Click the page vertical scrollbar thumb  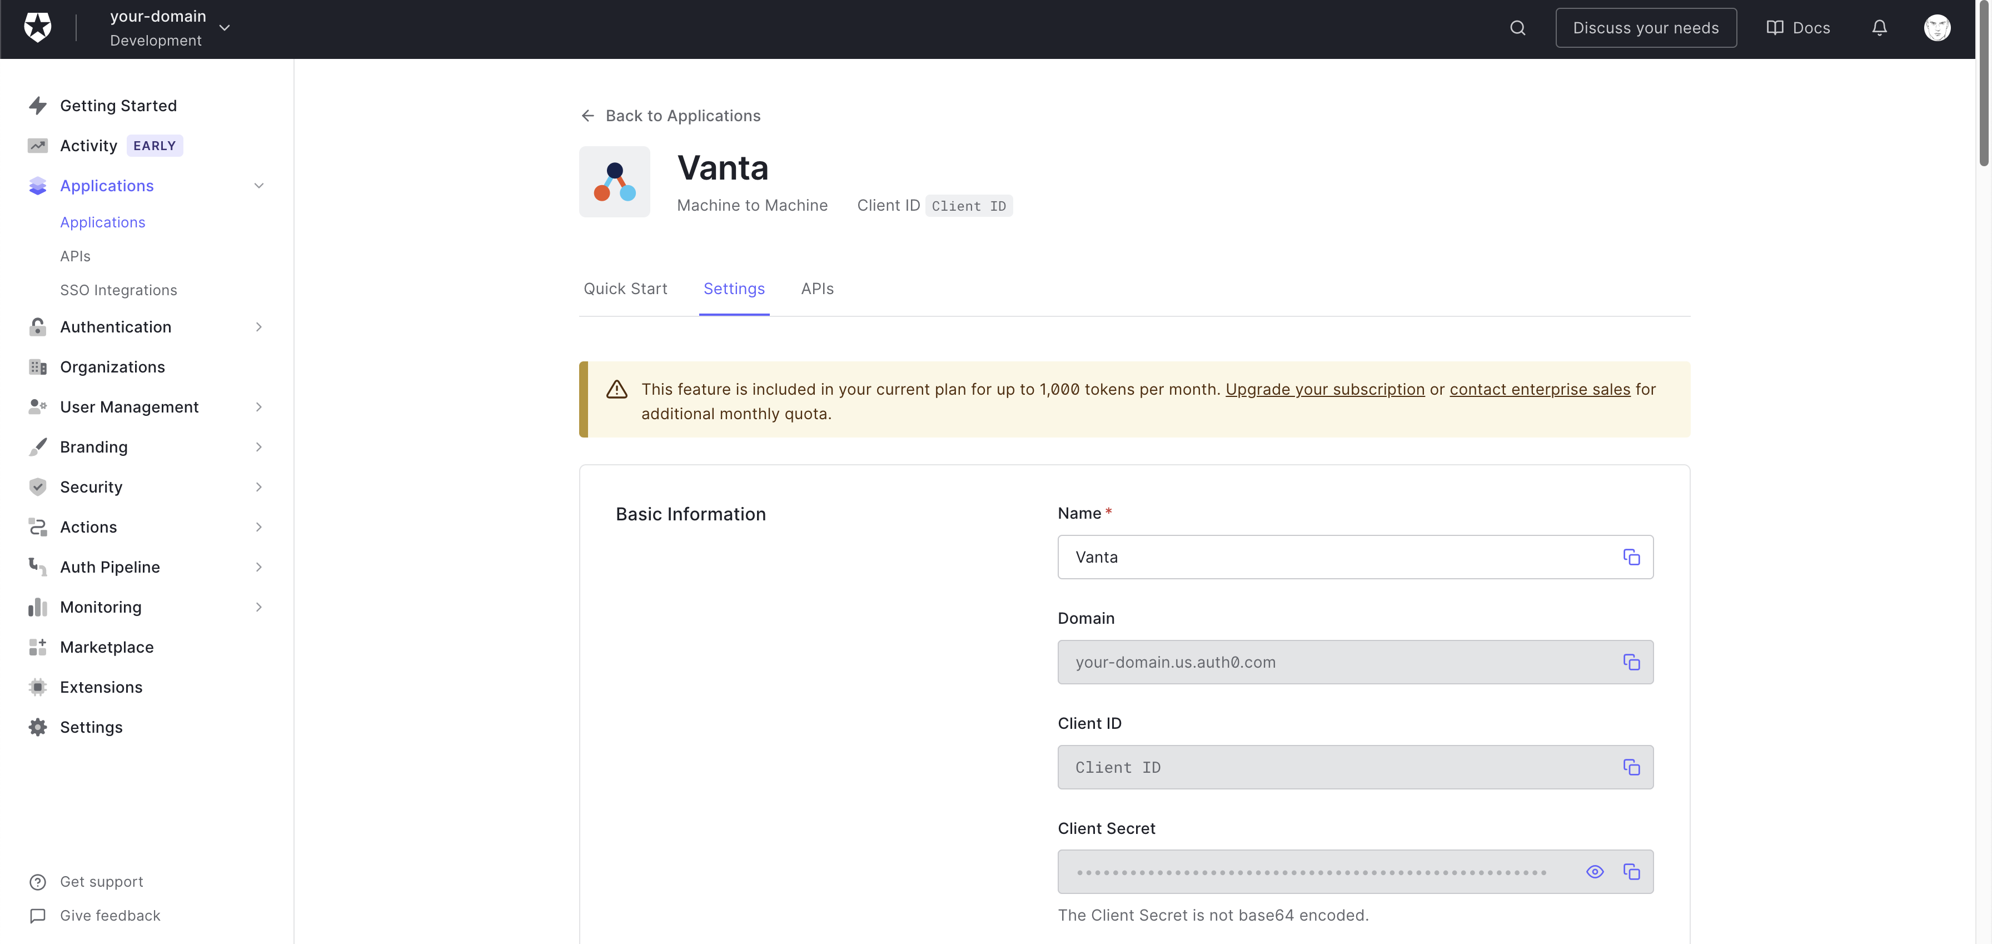pyautogui.click(x=1984, y=83)
